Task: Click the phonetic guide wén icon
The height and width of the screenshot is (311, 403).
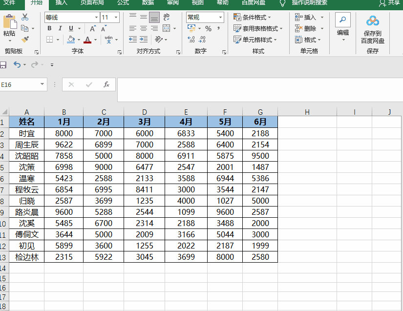Action: coord(108,39)
